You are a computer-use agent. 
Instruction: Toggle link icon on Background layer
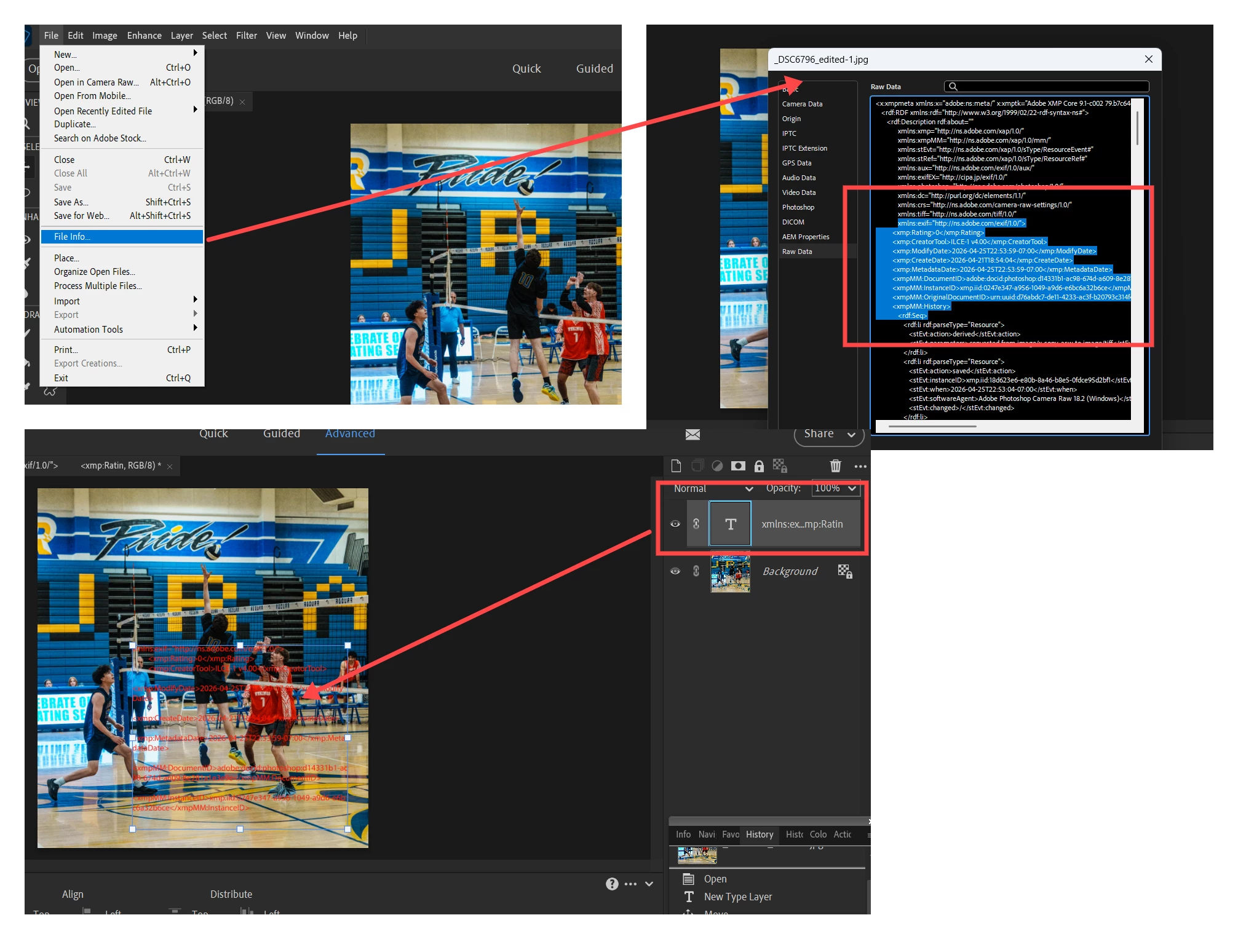point(696,571)
